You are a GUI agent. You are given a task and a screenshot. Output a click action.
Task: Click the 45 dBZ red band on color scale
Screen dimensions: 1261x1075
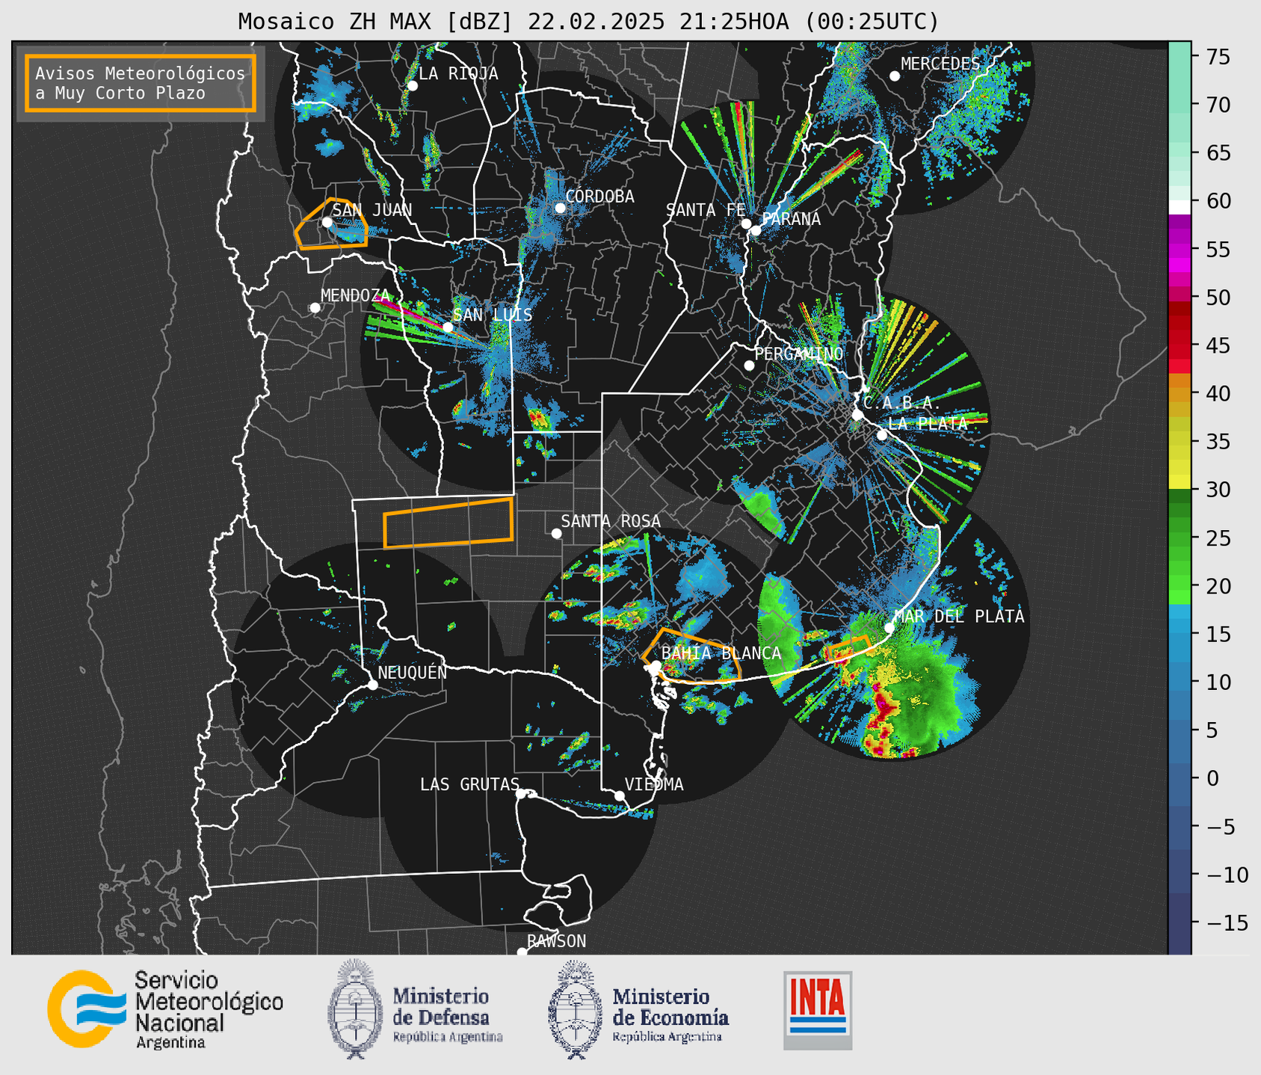1180,345
